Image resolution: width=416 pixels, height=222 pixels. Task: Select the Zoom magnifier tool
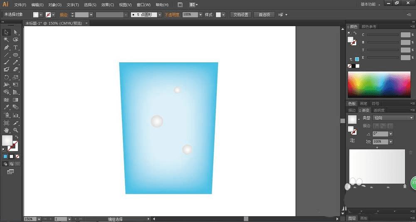pyautogui.click(x=15, y=130)
